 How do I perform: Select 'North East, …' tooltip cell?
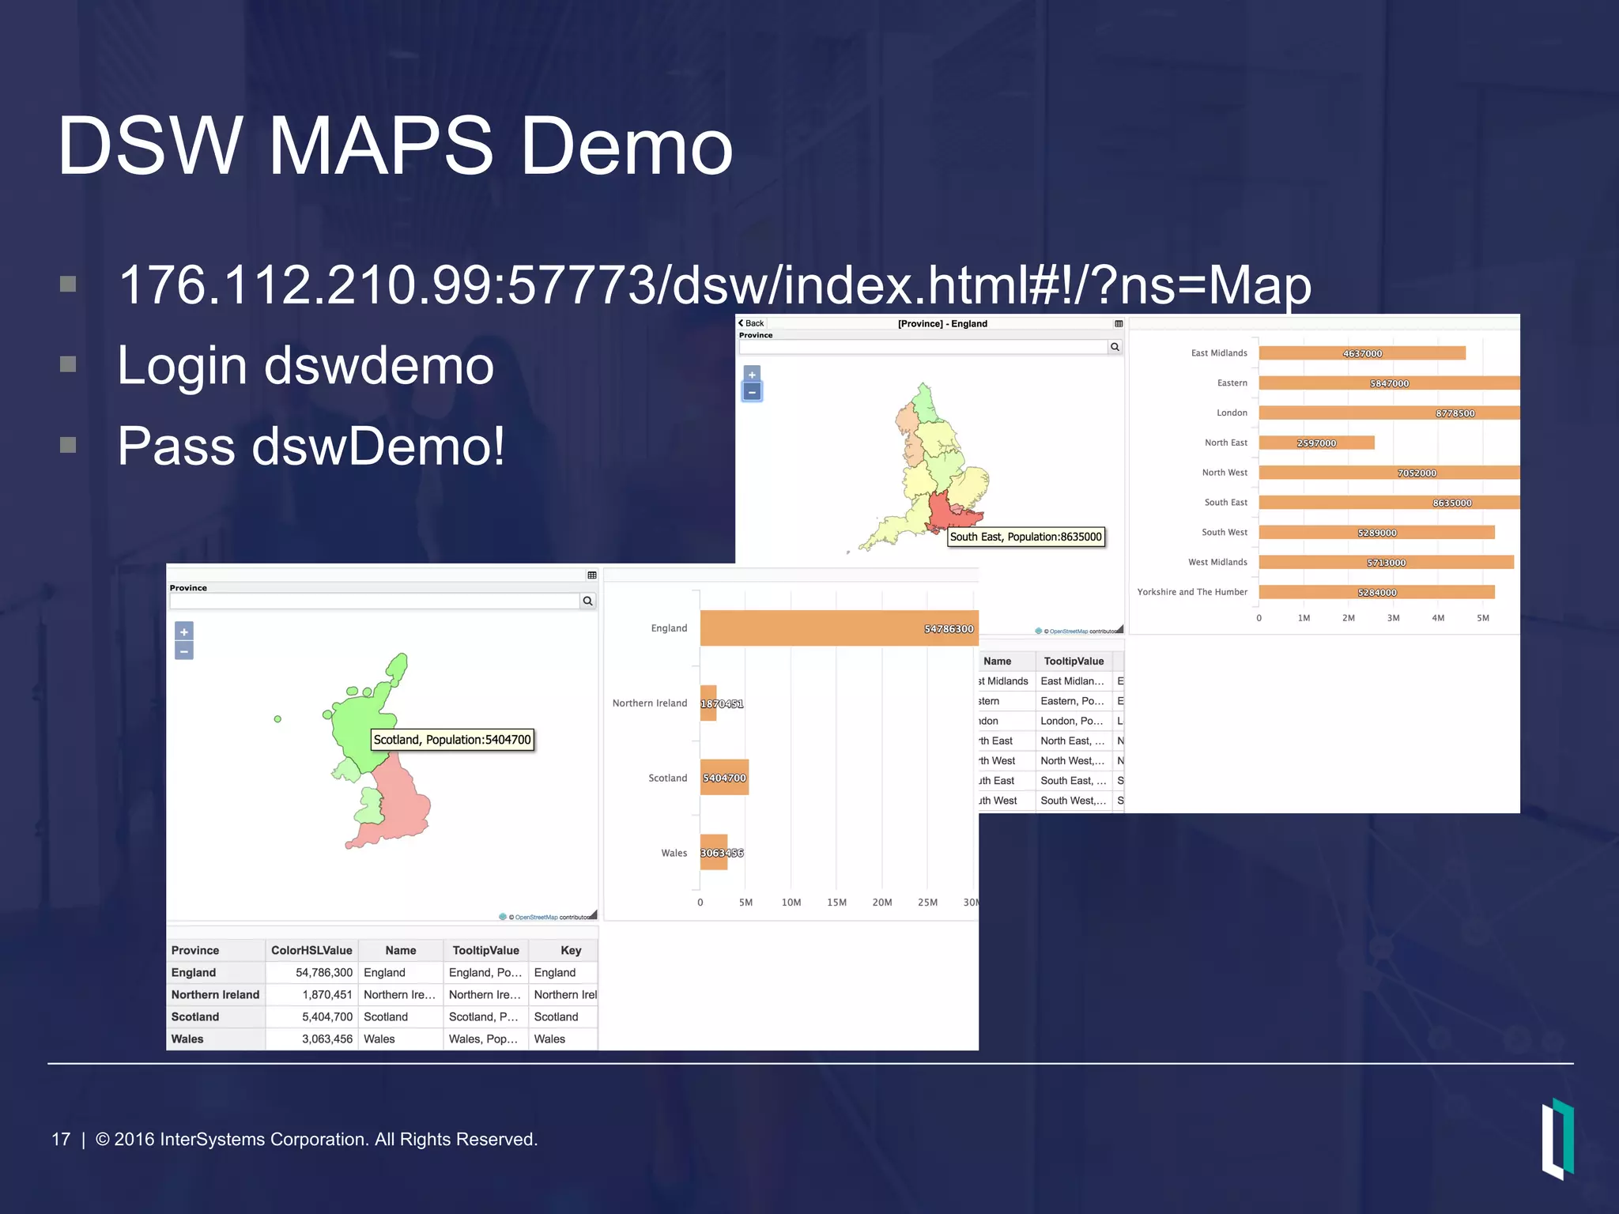pos(1073,741)
